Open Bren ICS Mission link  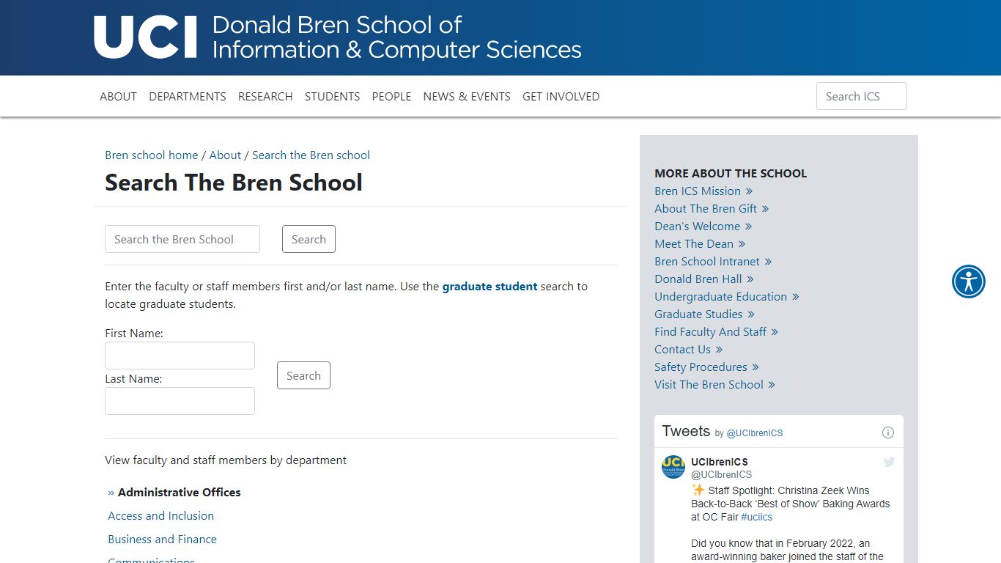703,191
